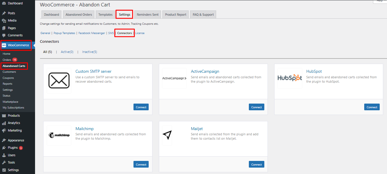Click the Appearance paintbrush icon

(4, 140)
